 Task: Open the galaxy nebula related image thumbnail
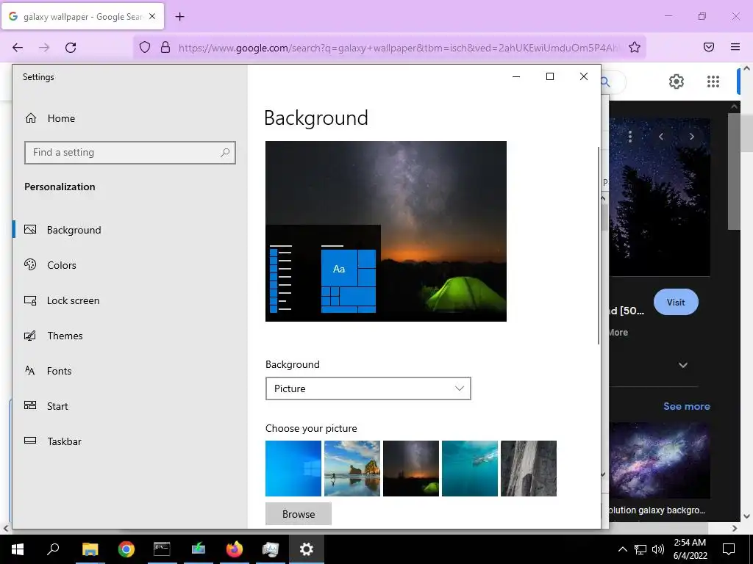click(660, 460)
